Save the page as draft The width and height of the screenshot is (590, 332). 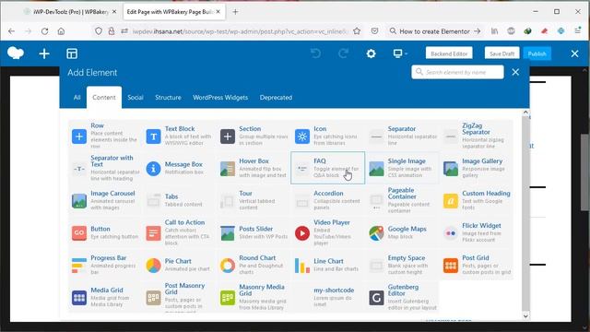[x=501, y=53]
